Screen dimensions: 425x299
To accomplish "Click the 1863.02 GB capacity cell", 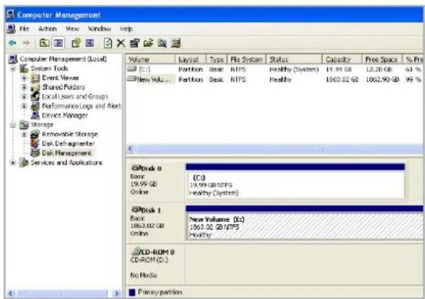I will [x=342, y=80].
